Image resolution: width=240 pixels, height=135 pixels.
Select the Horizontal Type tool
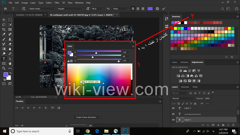click(x=4, y=59)
